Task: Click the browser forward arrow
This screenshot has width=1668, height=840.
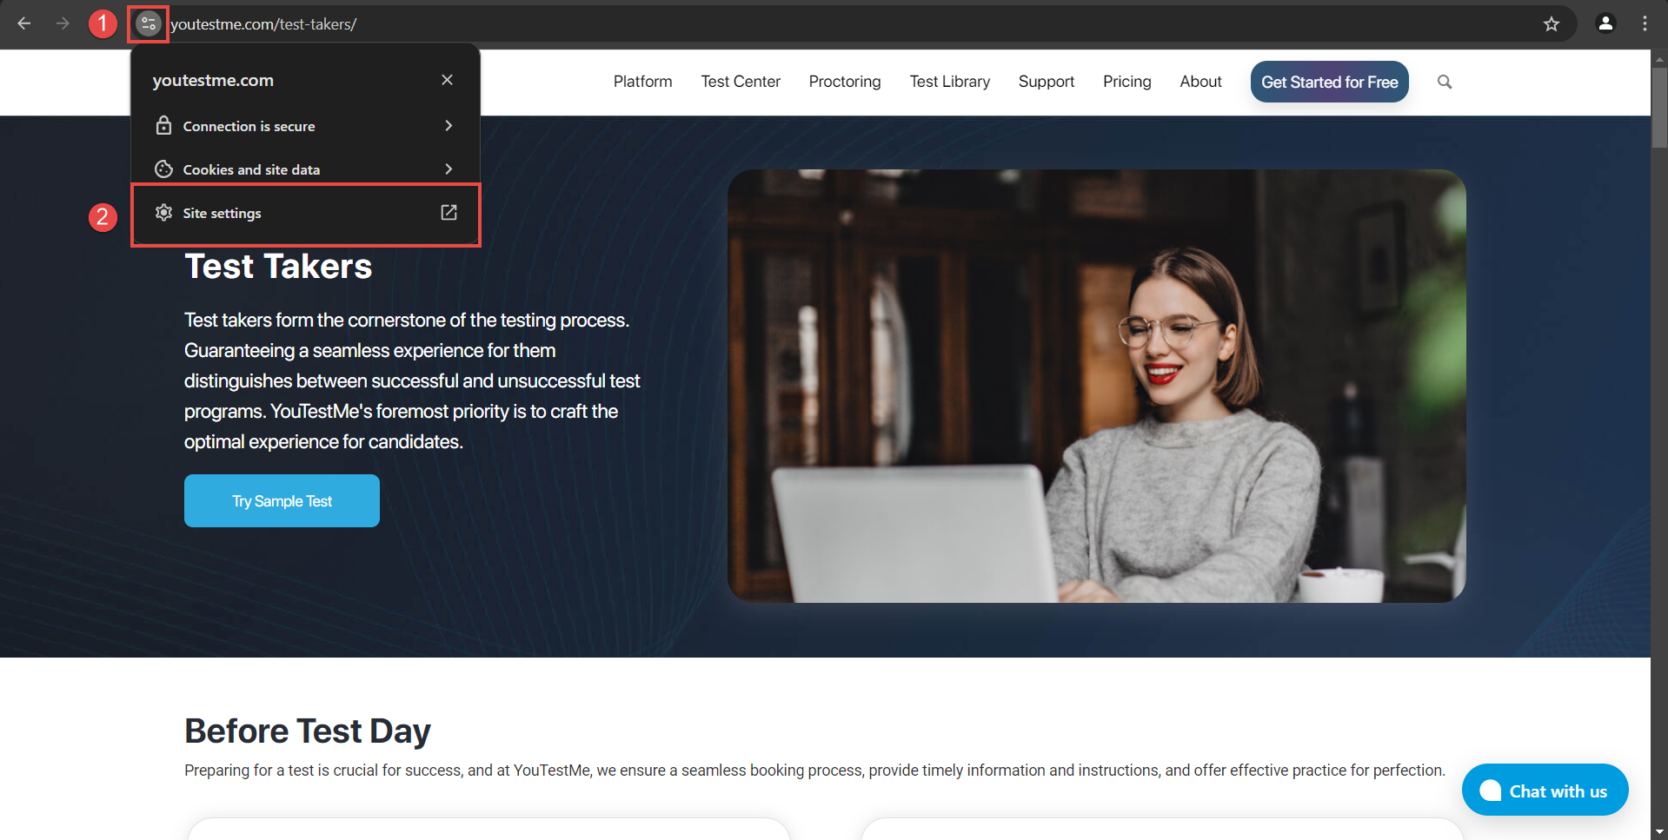Action: 63,23
